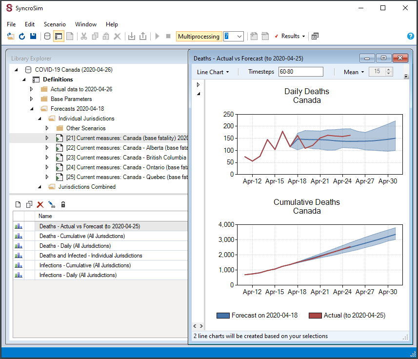Viewport: 418px width, 359px height.
Task: Click the copy icon in the main toolbar
Action: 95,36
